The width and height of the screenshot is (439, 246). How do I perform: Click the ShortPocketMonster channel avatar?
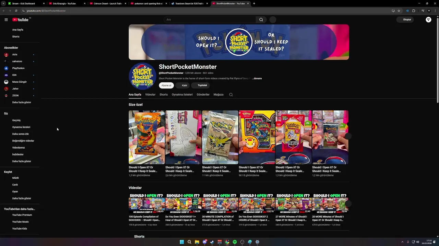point(142,77)
